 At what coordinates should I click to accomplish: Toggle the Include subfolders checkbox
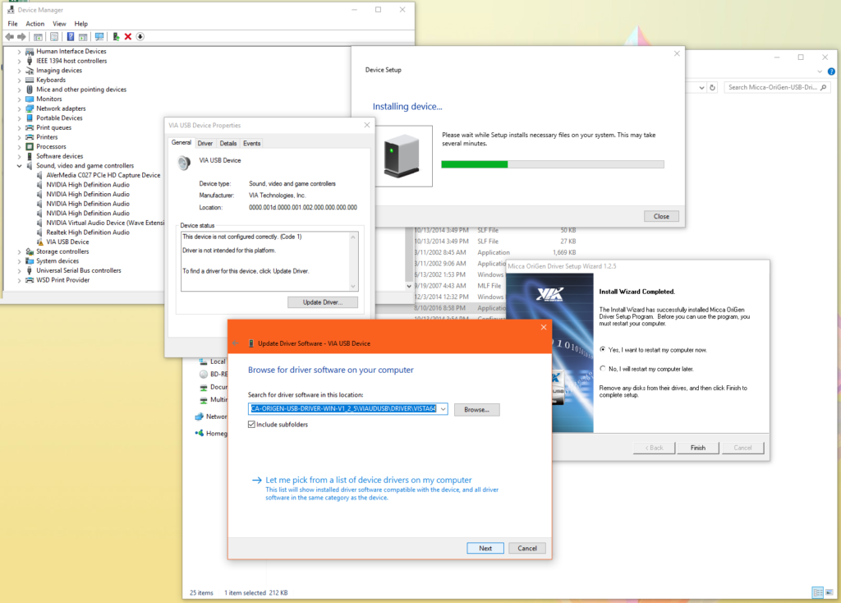pos(251,425)
